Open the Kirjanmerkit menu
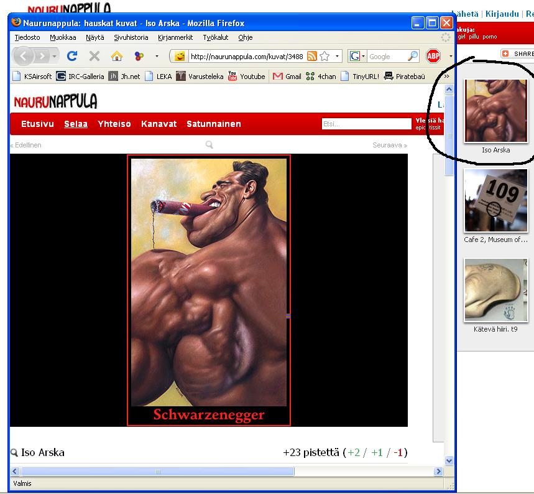 point(175,37)
